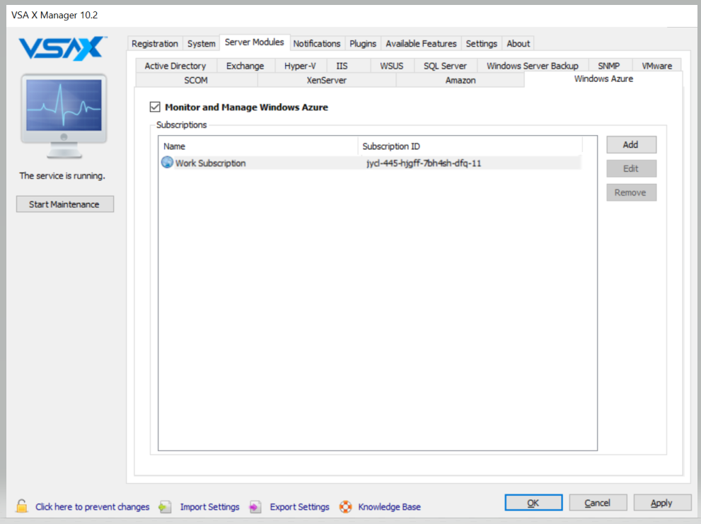This screenshot has height=524, width=701.
Task: Select the Active Directory module tab
Action: point(175,66)
